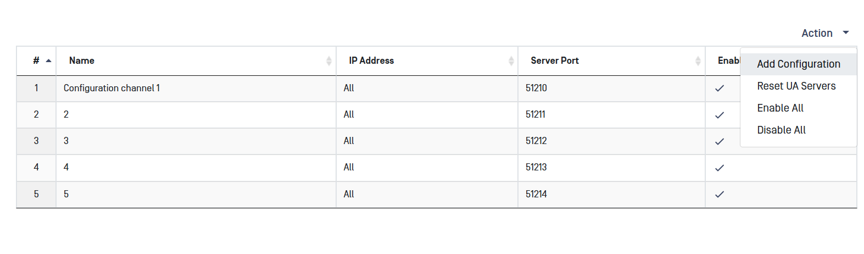Click the IP Address column header
Image resolution: width=864 pixels, height=254 pixels.
[371, 61]
